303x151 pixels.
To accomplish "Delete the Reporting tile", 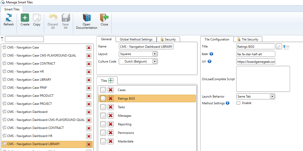I will (x=111, y=124).
